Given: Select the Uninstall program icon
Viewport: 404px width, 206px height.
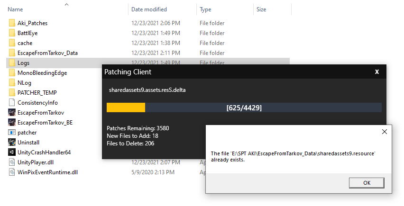Looking at the screenshot, I should pos(12,142).
